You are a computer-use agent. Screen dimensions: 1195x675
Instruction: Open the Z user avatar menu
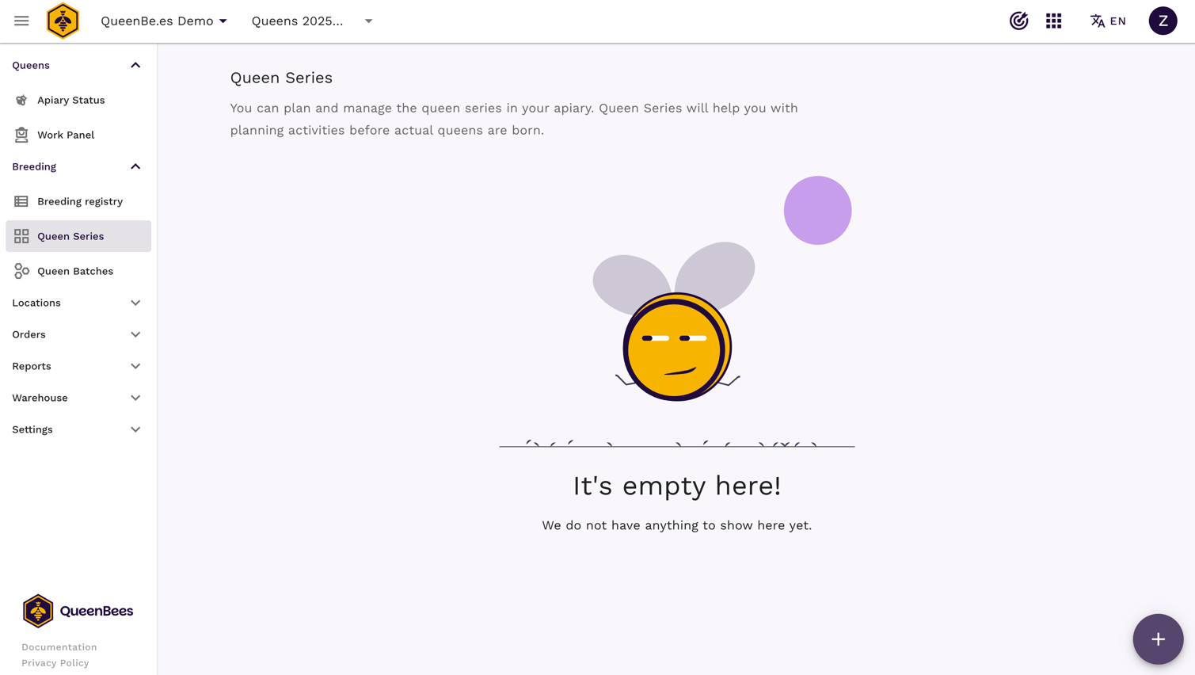(1163, 21)
